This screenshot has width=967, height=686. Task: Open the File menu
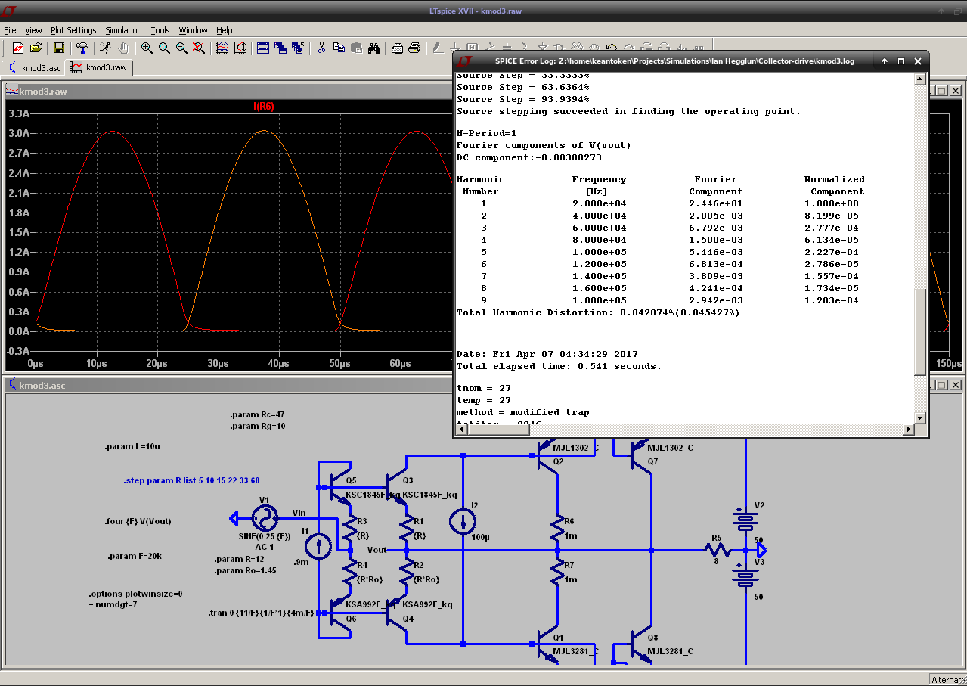pos(10,30)
